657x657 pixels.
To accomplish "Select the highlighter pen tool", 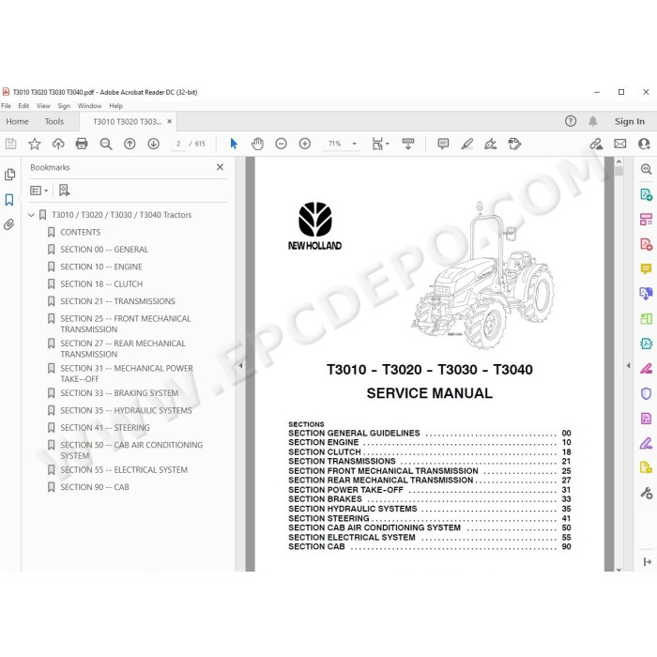I will coord(467,144).
